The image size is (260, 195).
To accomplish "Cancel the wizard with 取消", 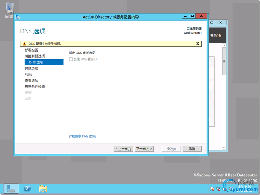I will point(192,149).
